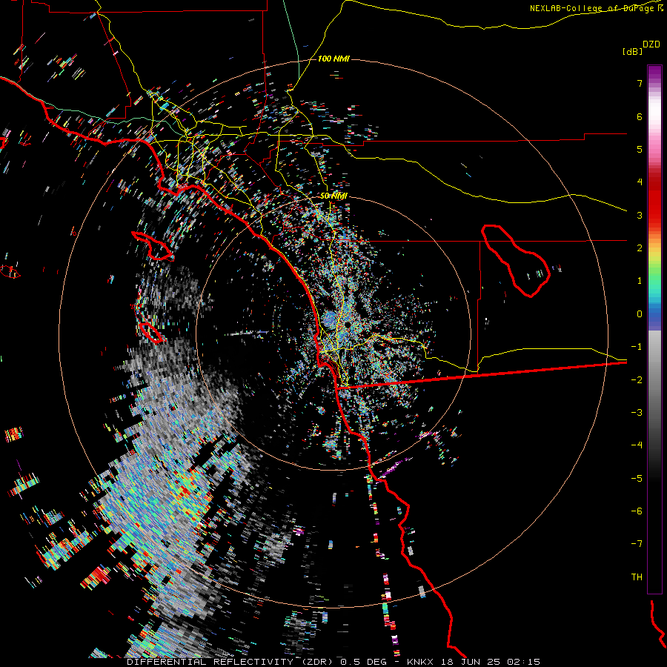Image resolution: width=667 pixels, height=667 pixels.
Task: Click the -1 value on the dB scale
Action: (x=637, y=347)
